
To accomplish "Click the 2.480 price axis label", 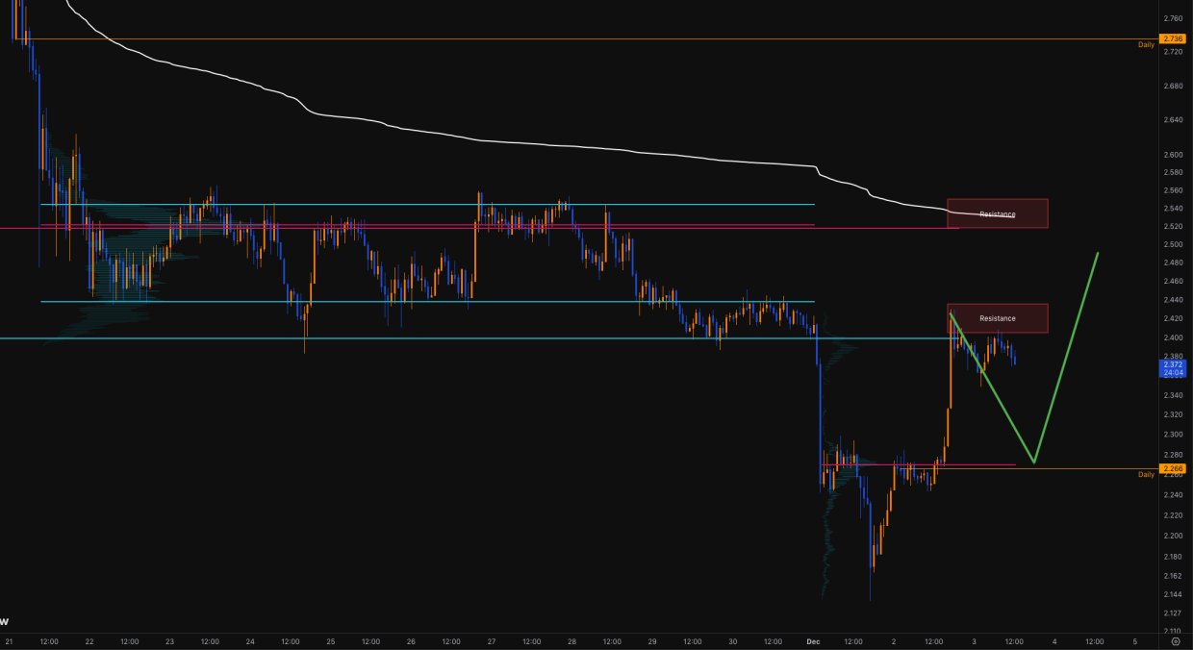I will (1173, 263).
